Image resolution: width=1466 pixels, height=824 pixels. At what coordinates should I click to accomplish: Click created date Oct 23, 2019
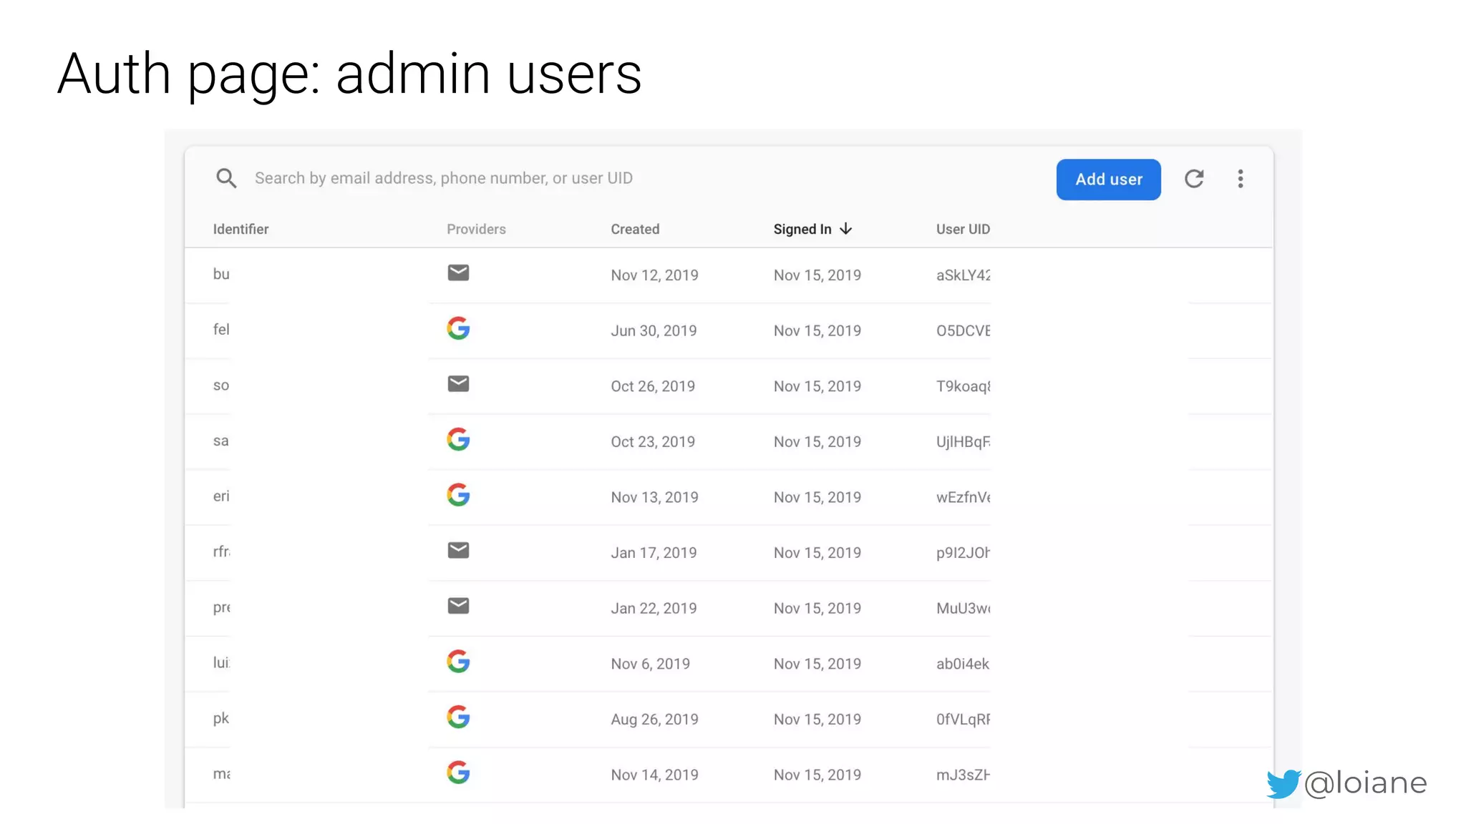[x=653, y=442]
